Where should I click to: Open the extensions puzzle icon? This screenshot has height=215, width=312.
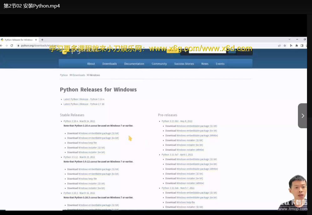tap(296, 46)
